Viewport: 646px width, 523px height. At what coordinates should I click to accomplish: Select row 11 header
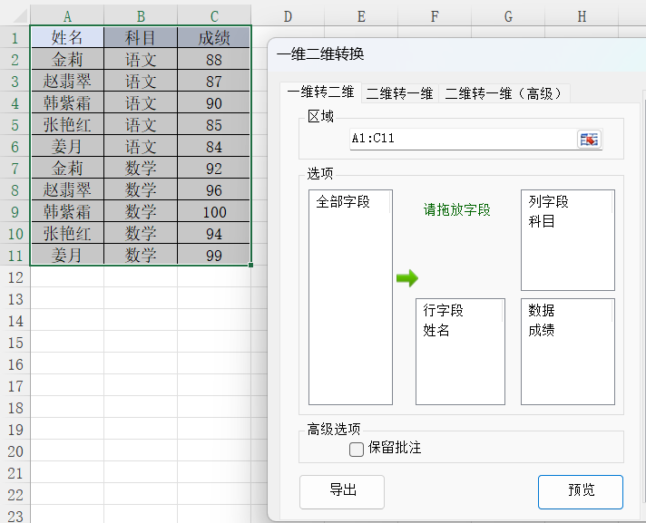point(15,256)
